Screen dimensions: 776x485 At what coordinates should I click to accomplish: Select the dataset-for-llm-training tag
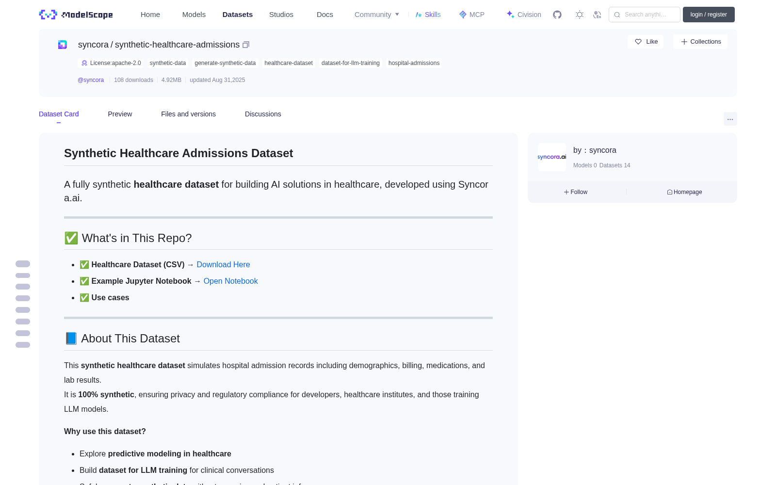point(351,63)
